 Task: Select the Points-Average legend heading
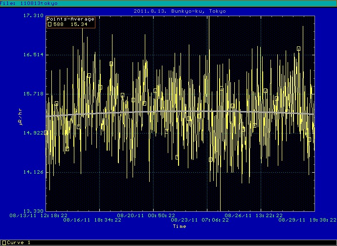click(x=70, y=19)
